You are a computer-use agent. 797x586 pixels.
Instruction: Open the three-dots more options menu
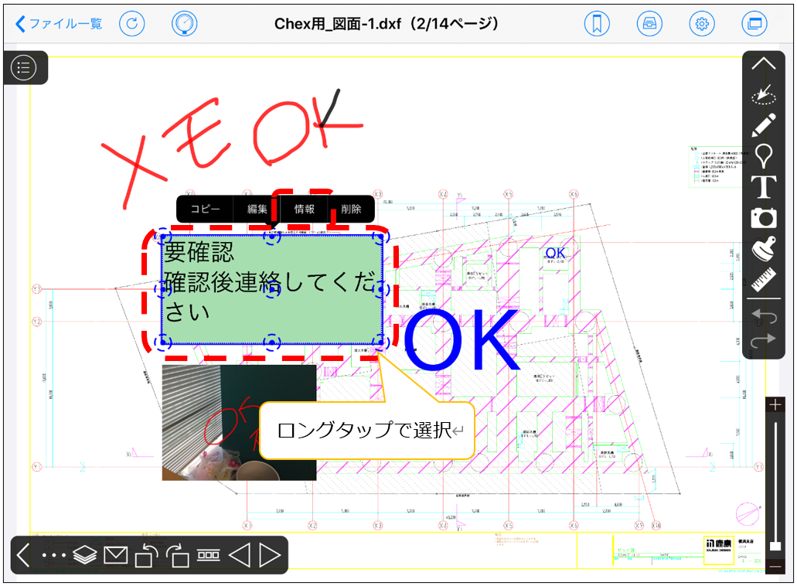click(54, 555)
